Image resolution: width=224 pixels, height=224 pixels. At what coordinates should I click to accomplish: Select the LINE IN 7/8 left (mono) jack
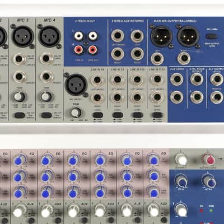[117, 80]
